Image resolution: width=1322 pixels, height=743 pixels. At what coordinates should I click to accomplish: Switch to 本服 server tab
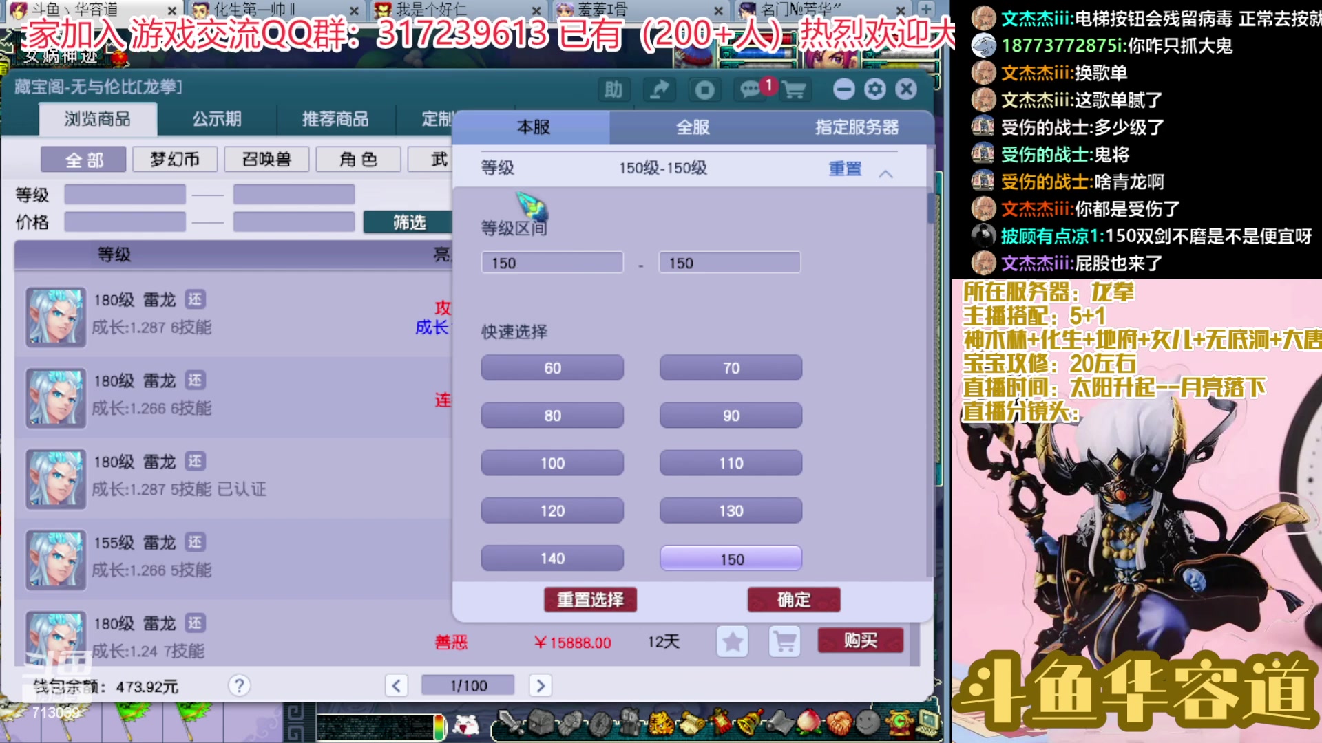(533, 127)
